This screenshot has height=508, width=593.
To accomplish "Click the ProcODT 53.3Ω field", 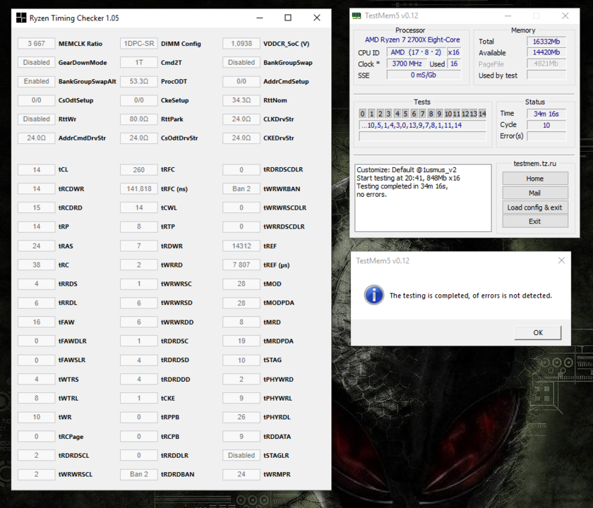I will 139,81.
